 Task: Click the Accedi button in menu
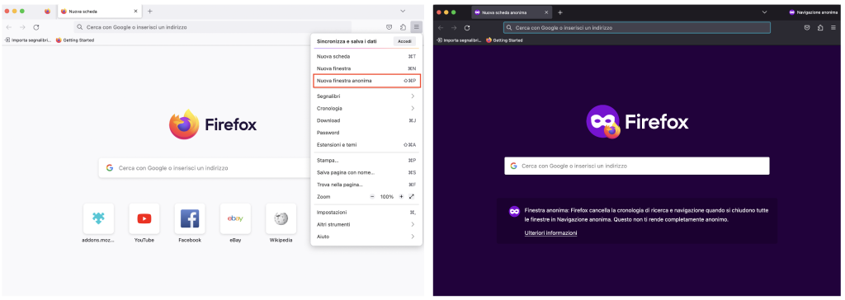(404, 41)
